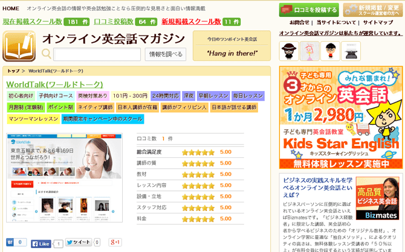Open the WorldTalk(ワールドトーク) title link

pyautogui.click(x=54, y=84)
